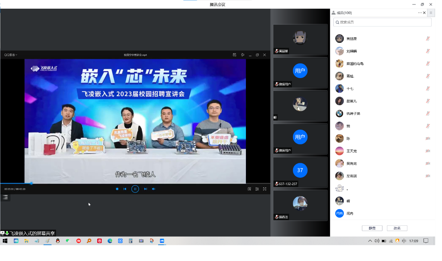The image size is (442, 261).
Task: Click the muted mic icon for 麻溜的乌龟
Action: 428,64
